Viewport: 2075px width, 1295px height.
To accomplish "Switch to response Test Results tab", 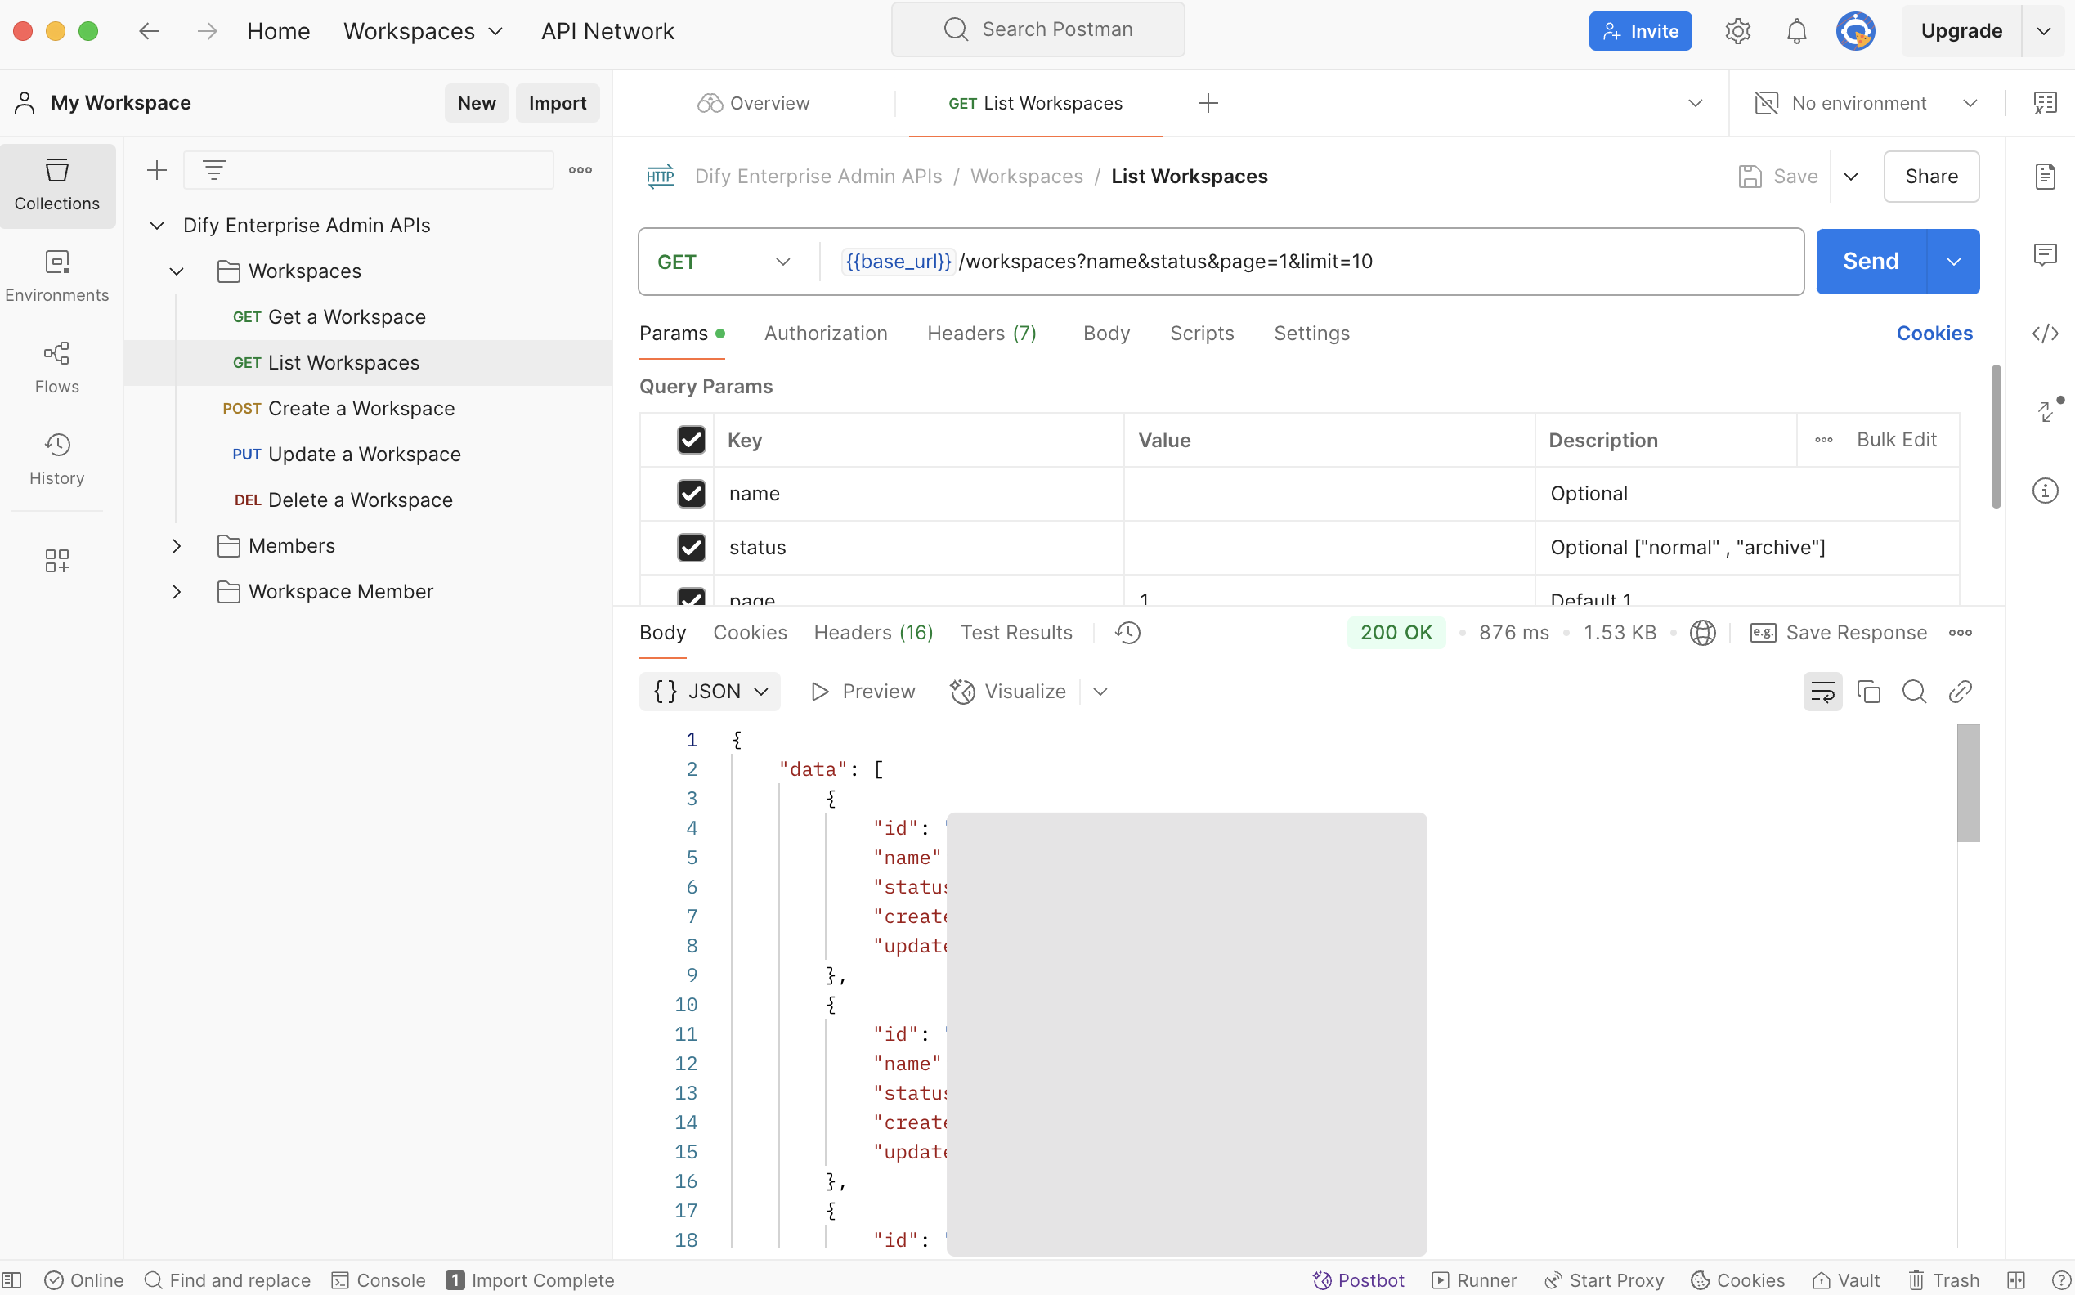I will point(1015,633).
